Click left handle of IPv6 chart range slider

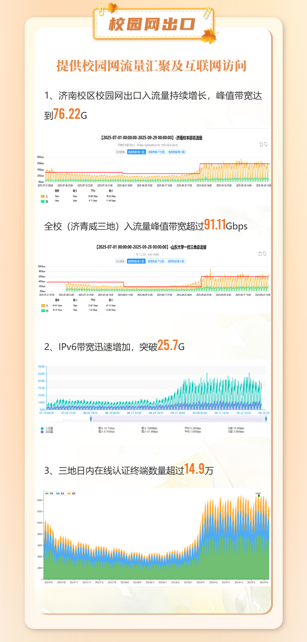point(91,419)
